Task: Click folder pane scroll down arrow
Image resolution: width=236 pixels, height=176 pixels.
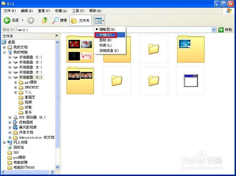Action: [57, 167]
